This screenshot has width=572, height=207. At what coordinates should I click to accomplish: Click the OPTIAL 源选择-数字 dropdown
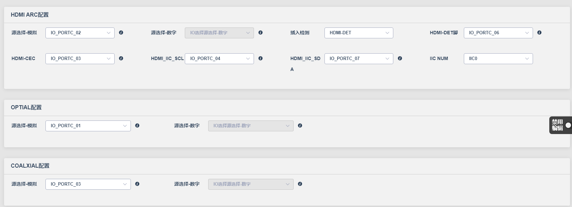251,126
